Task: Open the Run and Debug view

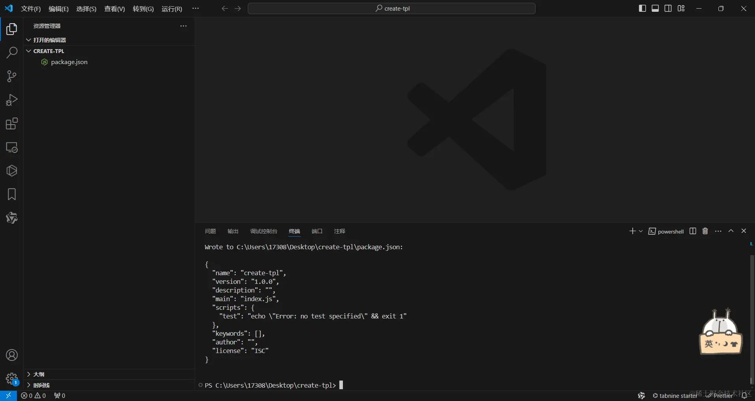Action: tap(12, 100)
